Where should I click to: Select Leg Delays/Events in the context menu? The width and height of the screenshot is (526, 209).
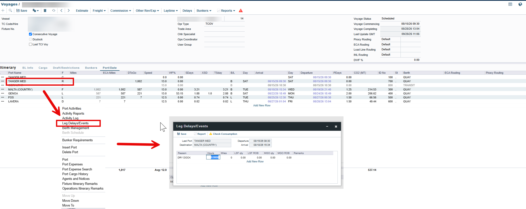pyautogui.click(x=75, y=123)
